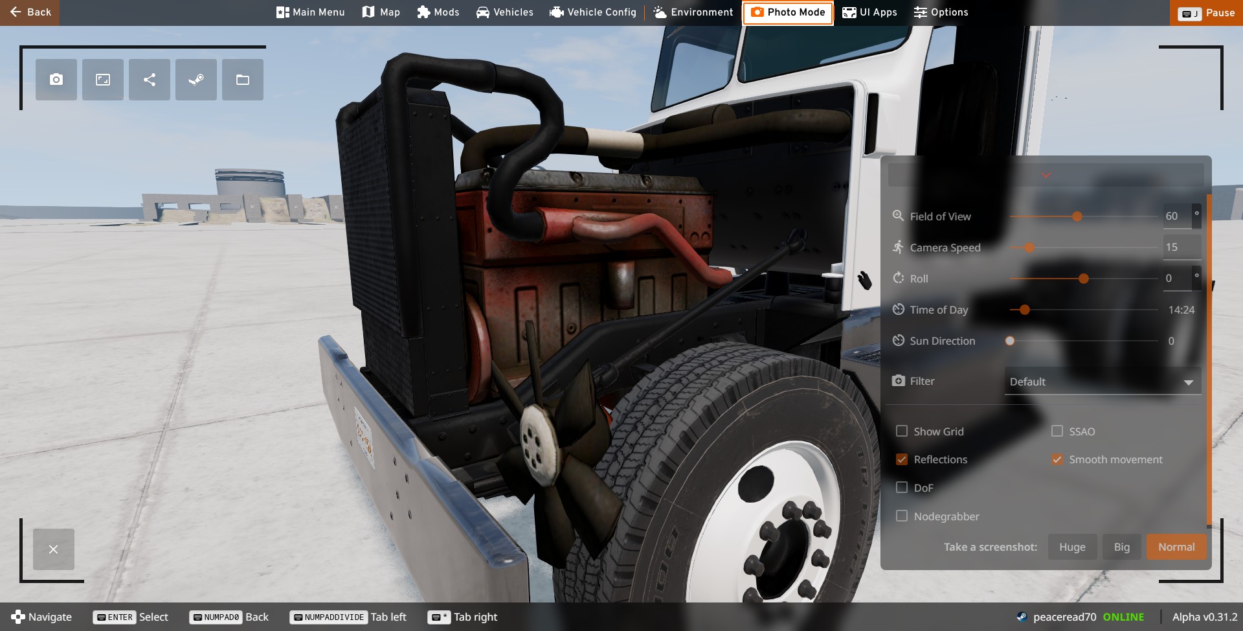
Task: Enable the SSAO checkbox
Action: pyautogui.click(x=1057, y=431)
